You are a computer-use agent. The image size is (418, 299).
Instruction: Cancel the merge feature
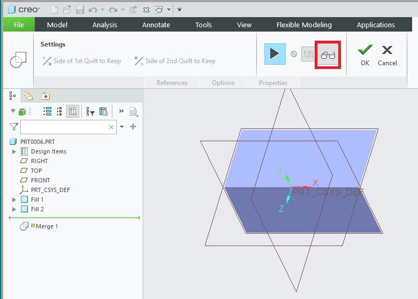387,55
